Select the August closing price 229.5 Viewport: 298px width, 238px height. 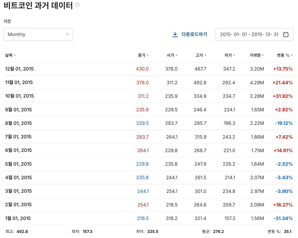(143, 123)
